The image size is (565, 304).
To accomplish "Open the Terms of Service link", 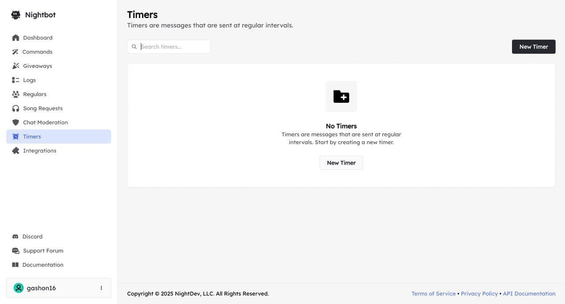I will pyautogui.click(x=433, y=294).
